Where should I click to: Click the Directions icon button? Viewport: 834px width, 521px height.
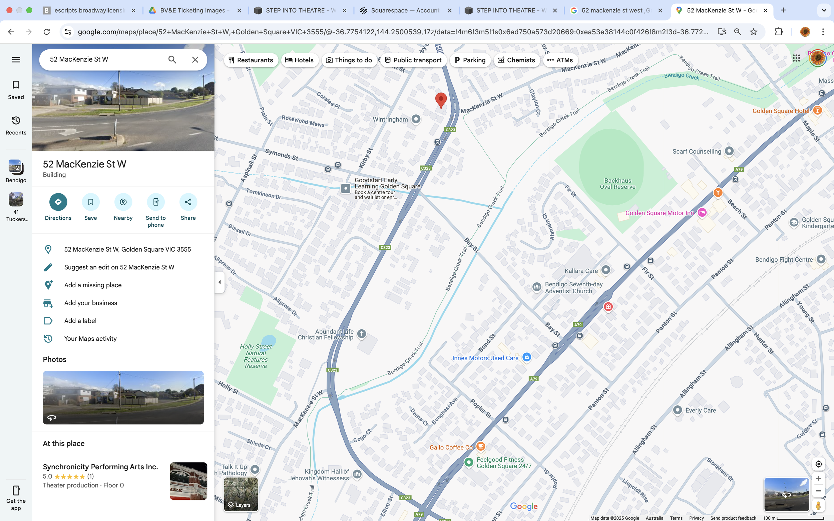[x=58, y=202]
